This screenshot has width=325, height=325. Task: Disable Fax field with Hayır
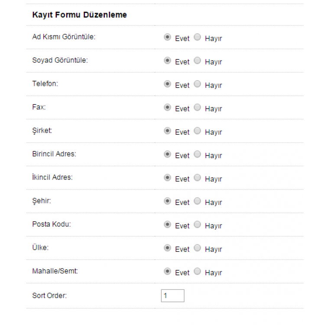tap(197, 107)
